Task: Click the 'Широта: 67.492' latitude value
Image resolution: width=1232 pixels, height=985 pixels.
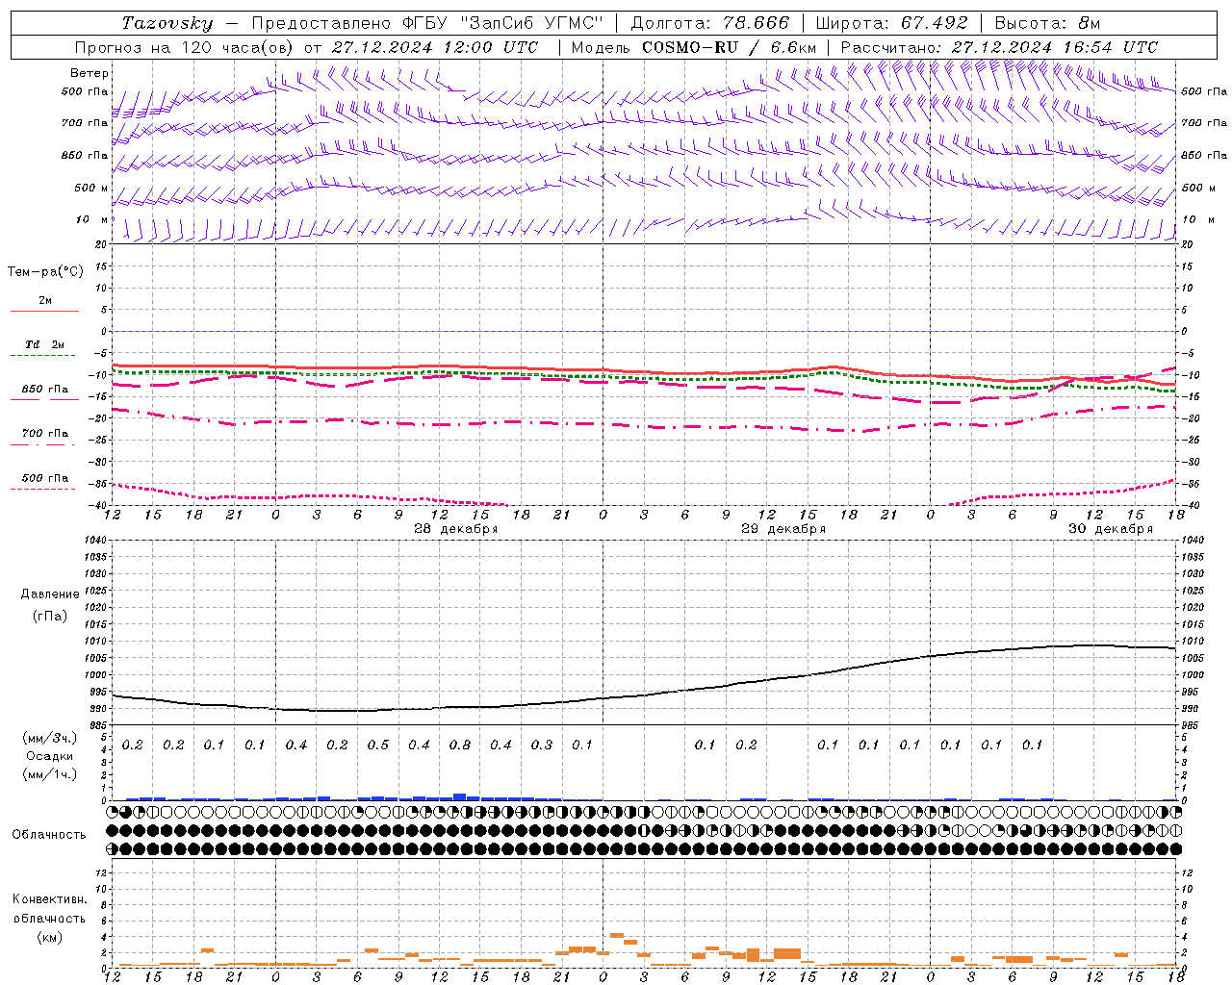Action: pyautogui.click(x=891, y=23)
